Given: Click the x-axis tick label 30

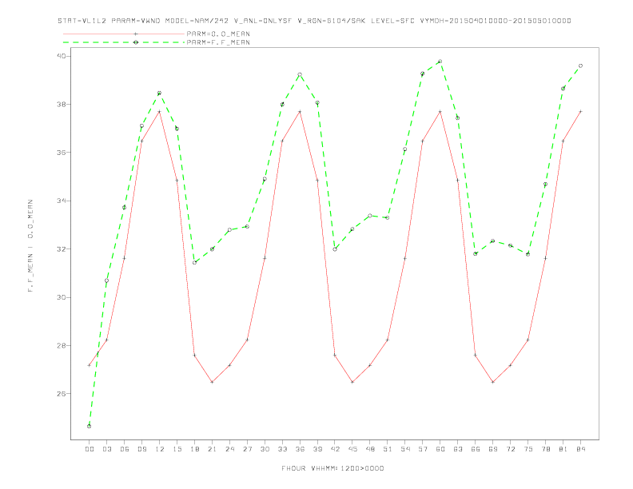Looking at the screenshot, I should 265,449.
